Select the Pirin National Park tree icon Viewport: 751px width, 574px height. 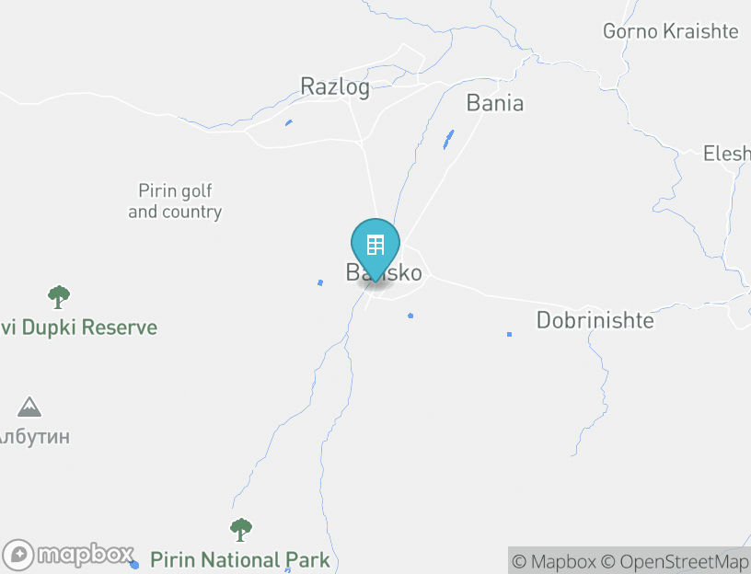pos(241,530)
